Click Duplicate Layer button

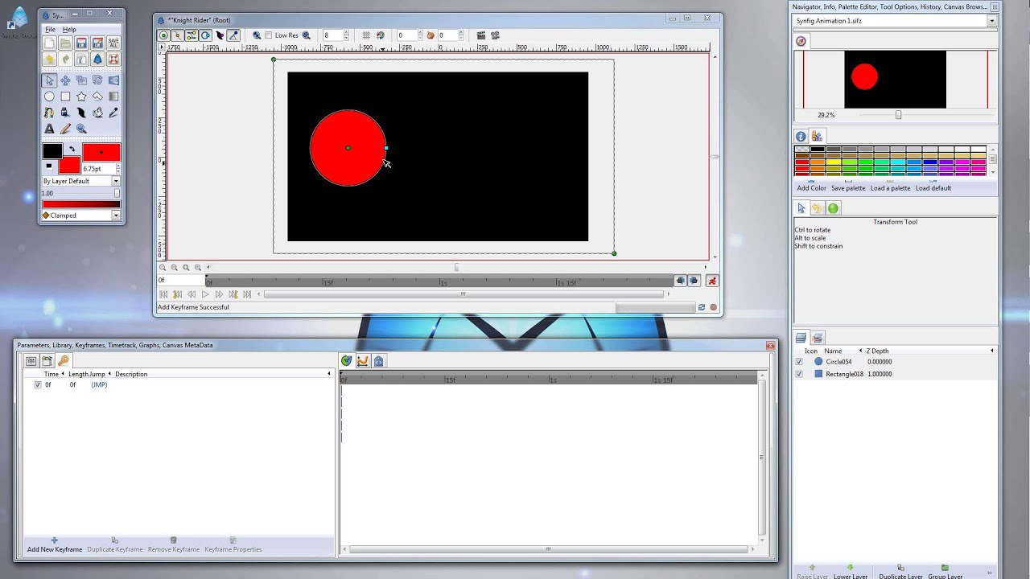point(900,573)
